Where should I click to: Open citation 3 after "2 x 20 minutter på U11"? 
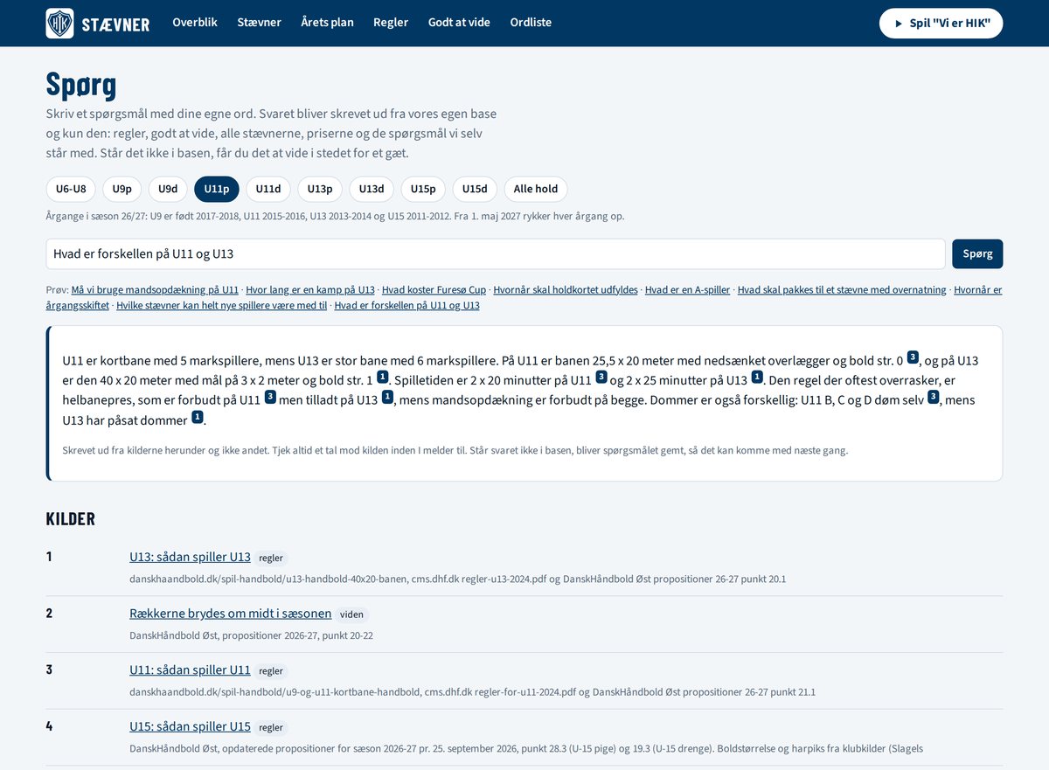click(601, 377)
